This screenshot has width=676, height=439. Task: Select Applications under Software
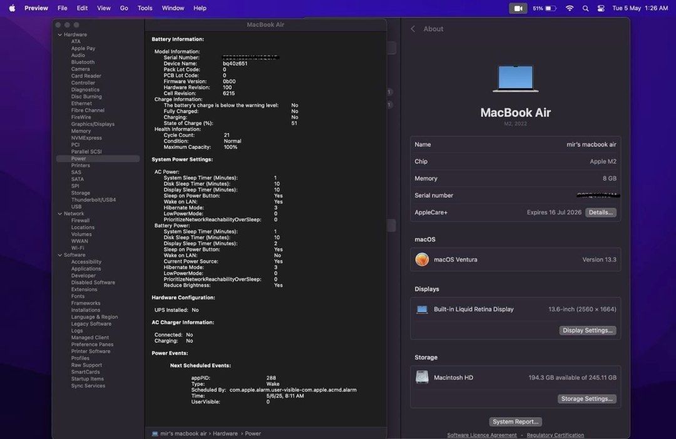click(86, 269)
